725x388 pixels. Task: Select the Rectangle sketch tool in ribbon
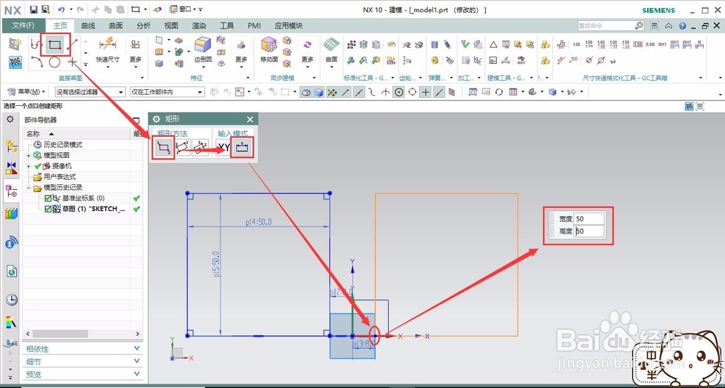[x=54, y=44]
